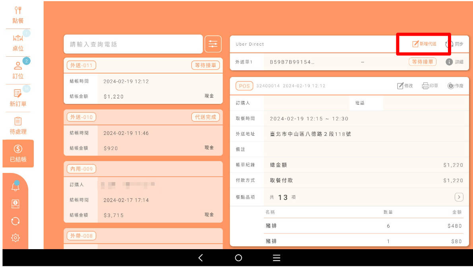Click 修改 to edit the POS order
Screen dimensions: 473x267
405,86
